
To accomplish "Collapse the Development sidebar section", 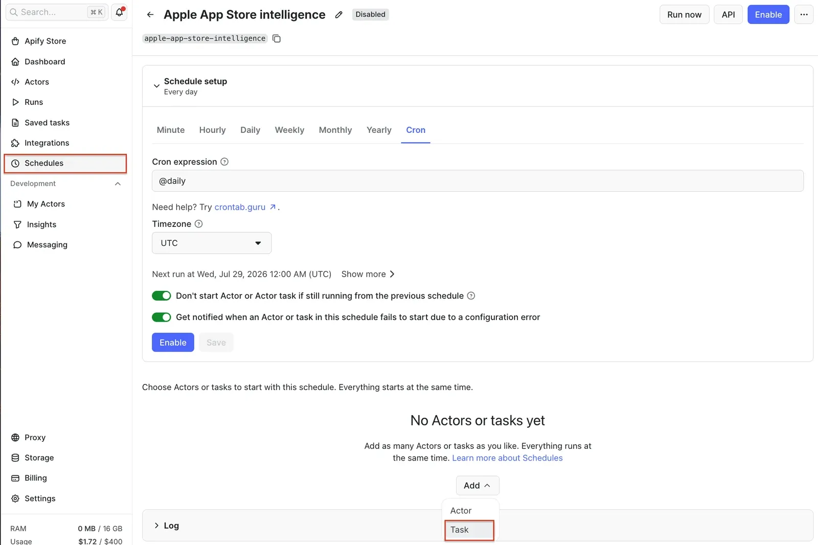I will 118,184.
